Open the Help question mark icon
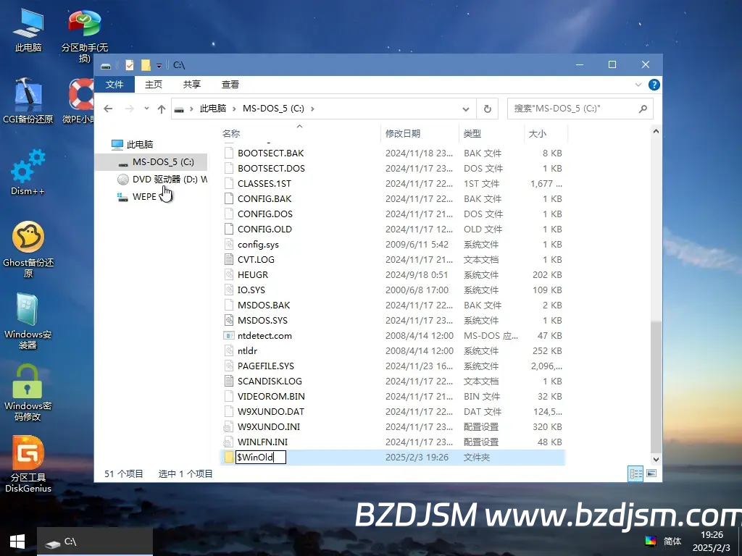 click(x=654, y=85)
